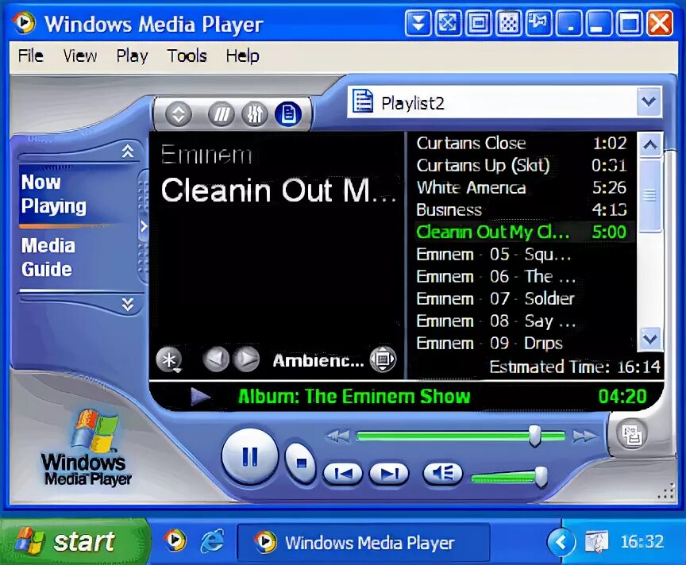The image size is (686, 565).
Task: Toggle the playlist pane button
Action: click(x=288, y=114)
